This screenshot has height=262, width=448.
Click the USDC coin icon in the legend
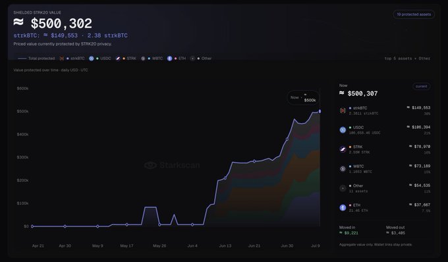(91, 59)
